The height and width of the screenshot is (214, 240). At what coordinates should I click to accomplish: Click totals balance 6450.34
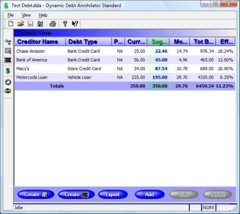click(x=205, y=86)
